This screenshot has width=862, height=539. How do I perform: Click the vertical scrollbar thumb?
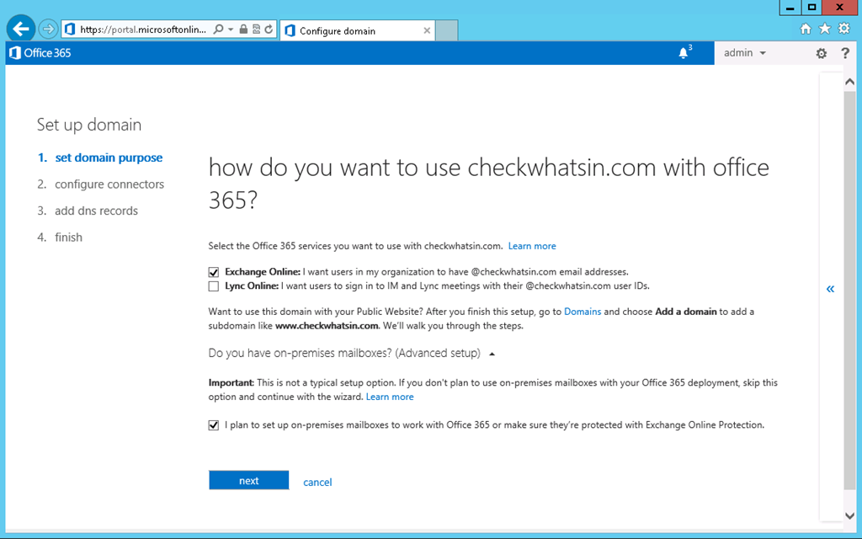(x=849, y=290)
